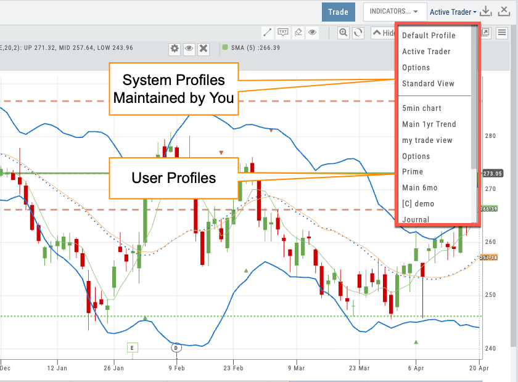Click the download profile icon

(487, 12)
